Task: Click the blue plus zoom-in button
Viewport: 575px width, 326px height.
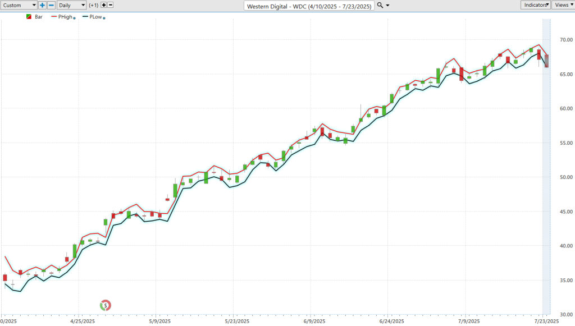Action: click(43, 5)
